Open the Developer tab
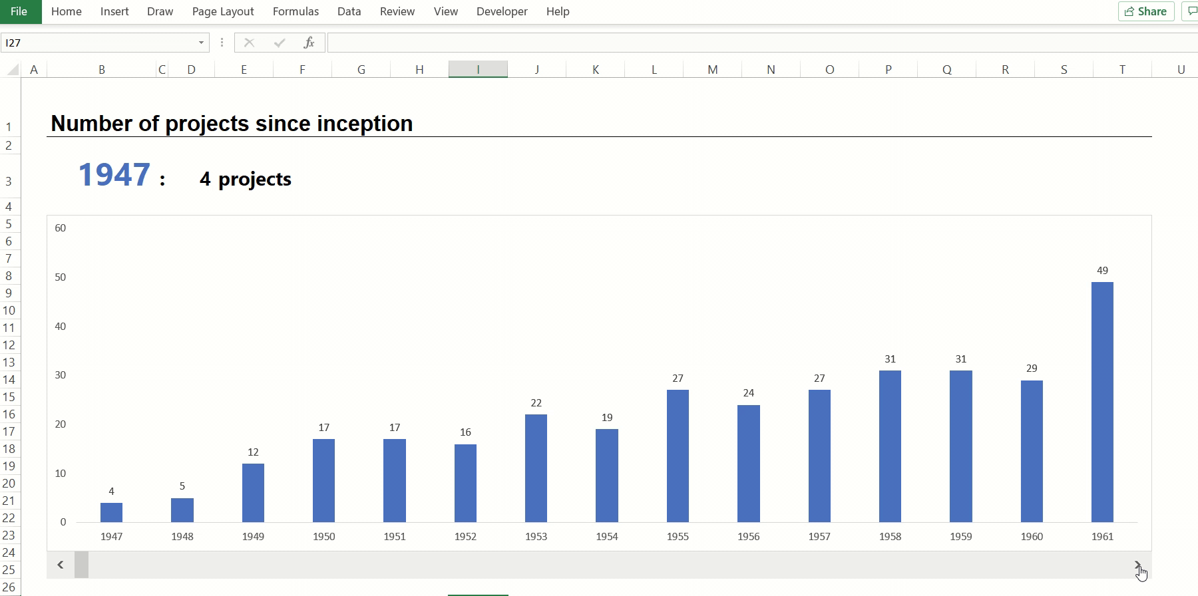1198x596 pixels. (502, 11)
